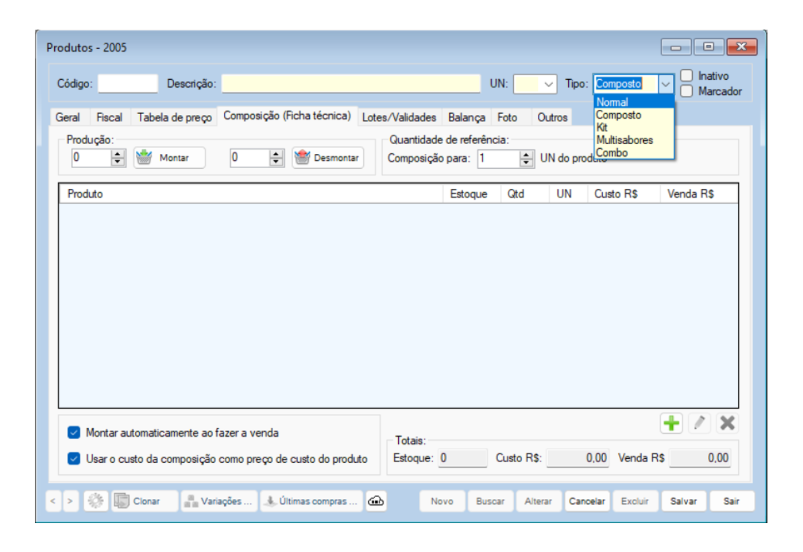Select Kit in the Tipo list
The image size is (803, 552).
point(602,127)
